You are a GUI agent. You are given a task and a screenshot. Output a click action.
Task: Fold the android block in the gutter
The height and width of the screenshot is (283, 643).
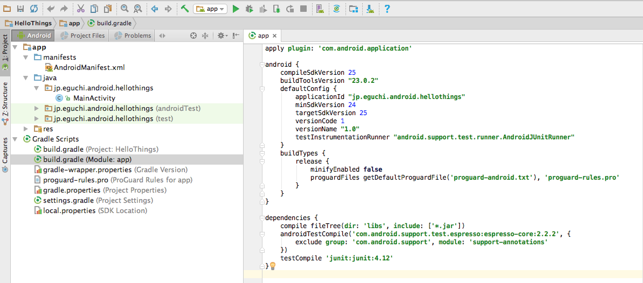pyautogui.click(x=261, y=65)
